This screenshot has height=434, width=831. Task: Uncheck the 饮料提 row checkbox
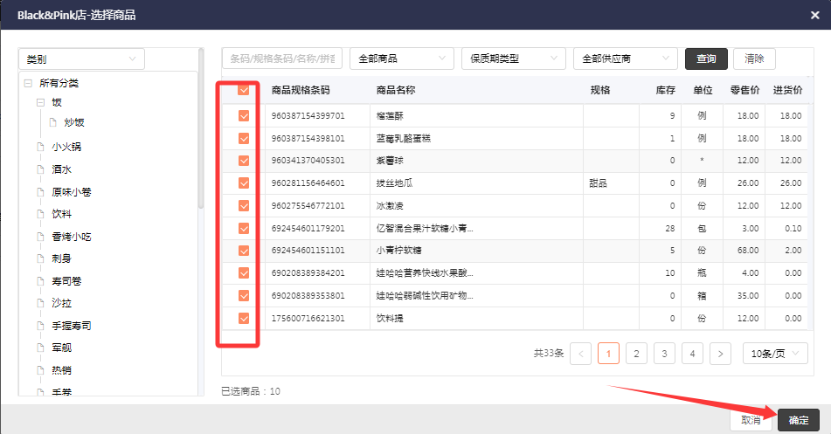click(244, 318)
